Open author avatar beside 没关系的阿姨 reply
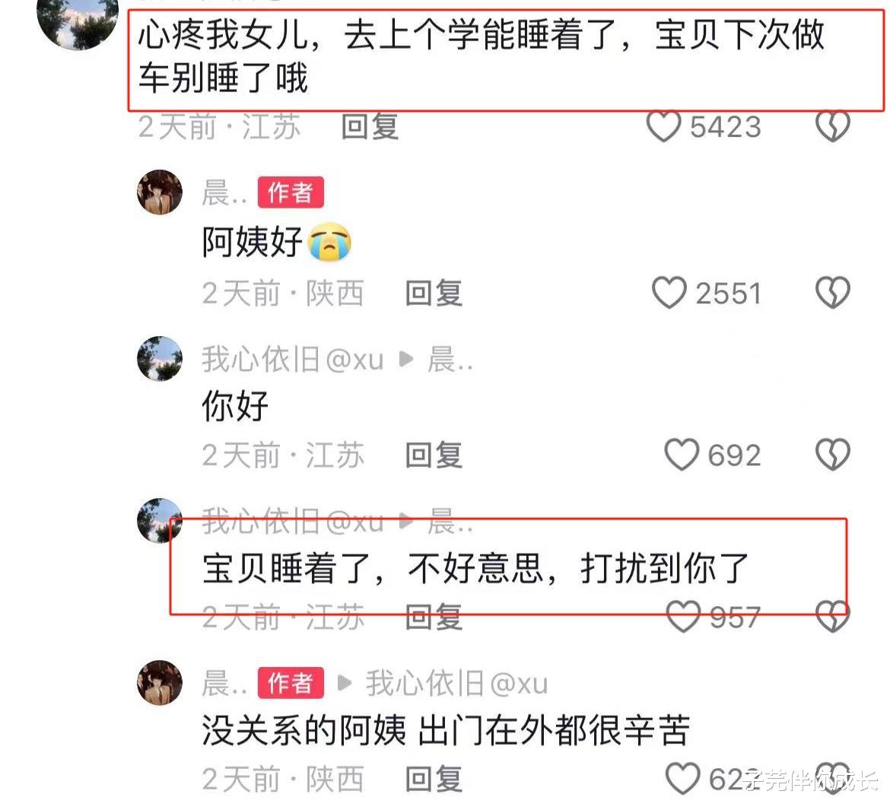This screenshot has height=807, width=890. [160, 683]
